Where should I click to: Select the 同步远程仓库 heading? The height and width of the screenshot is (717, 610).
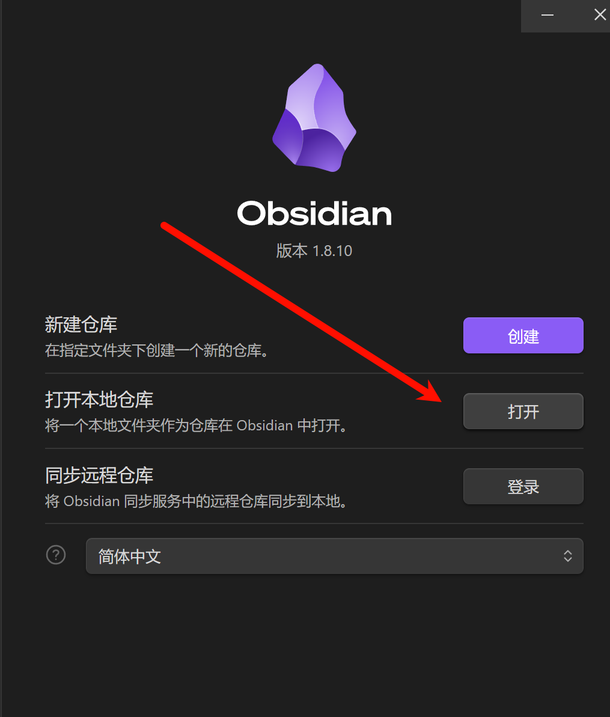tap(99, 475)
